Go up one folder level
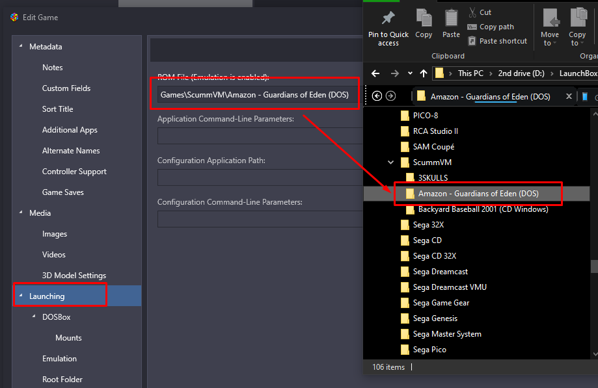 point(424,73)
